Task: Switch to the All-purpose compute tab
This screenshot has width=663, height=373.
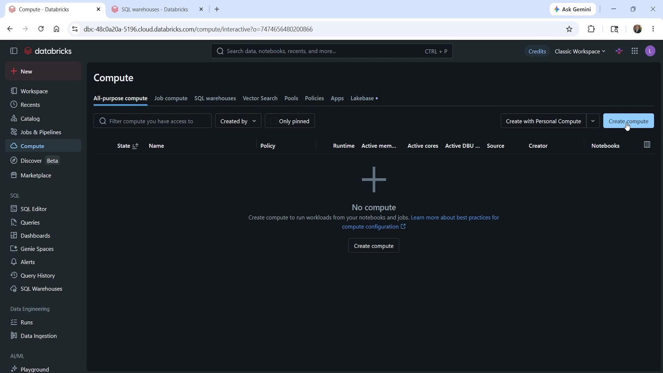Action: 121,99
